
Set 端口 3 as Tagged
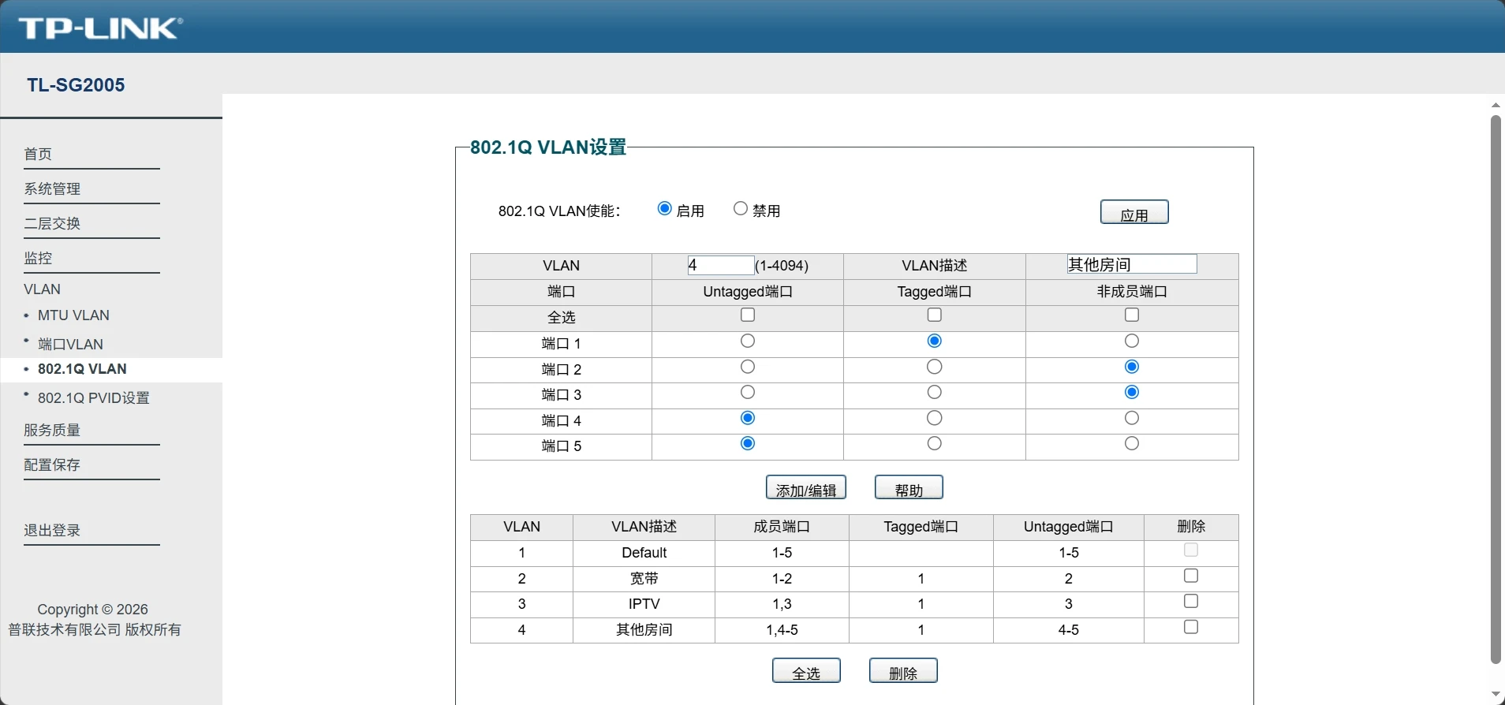935,393
